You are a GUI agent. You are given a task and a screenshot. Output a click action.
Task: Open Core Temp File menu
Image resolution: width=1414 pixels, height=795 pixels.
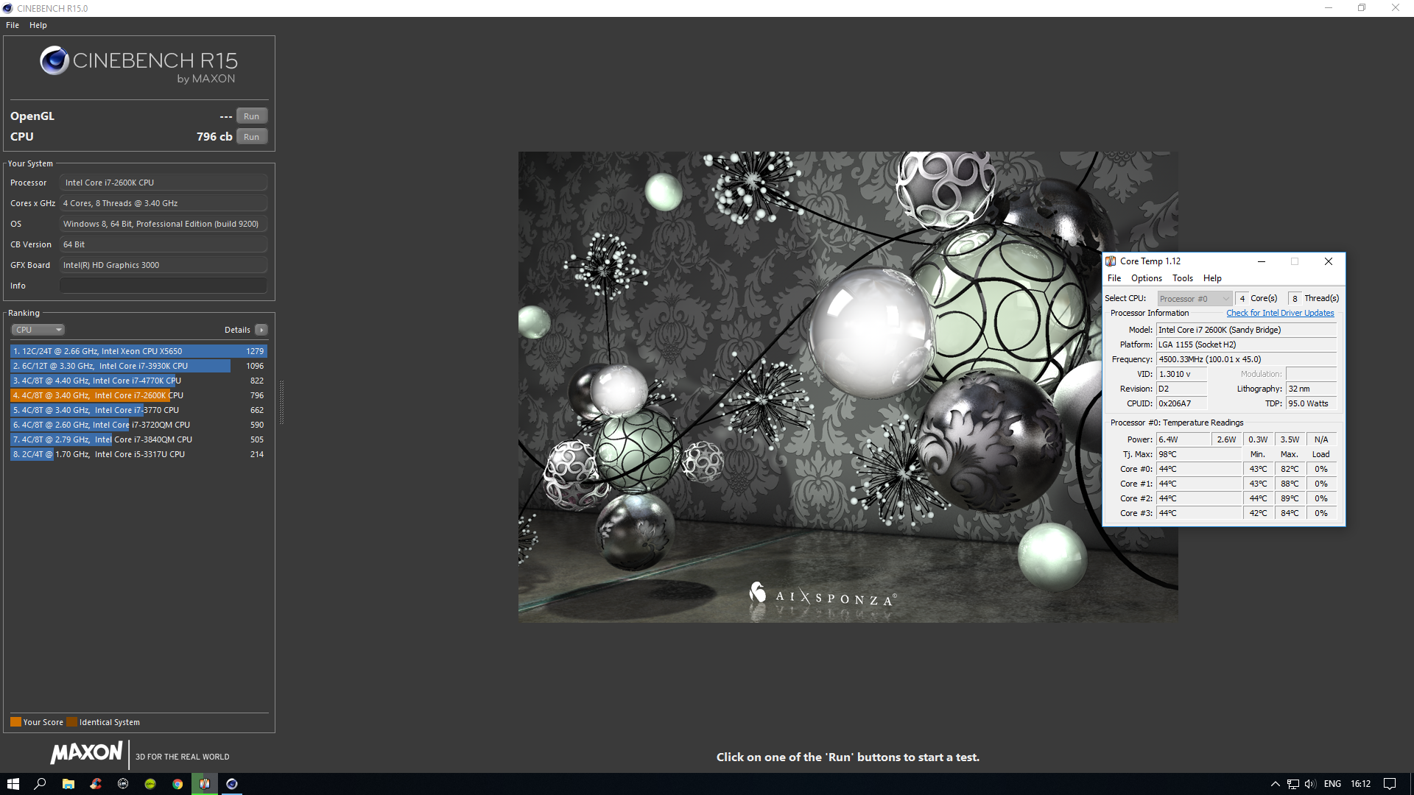1114,278
